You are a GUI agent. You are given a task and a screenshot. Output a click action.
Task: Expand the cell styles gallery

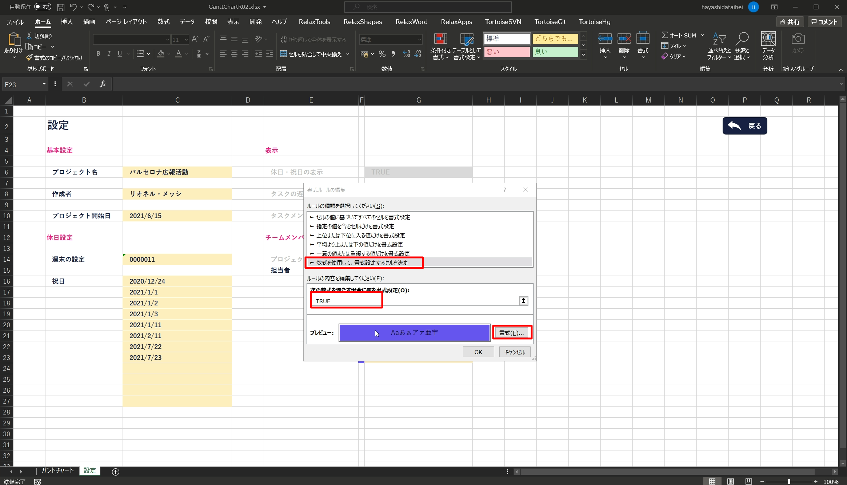[x=583, y=55]
